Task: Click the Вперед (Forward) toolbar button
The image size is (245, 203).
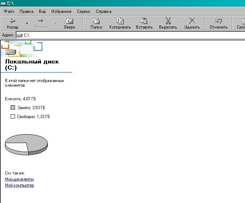Action: (41, 24)
